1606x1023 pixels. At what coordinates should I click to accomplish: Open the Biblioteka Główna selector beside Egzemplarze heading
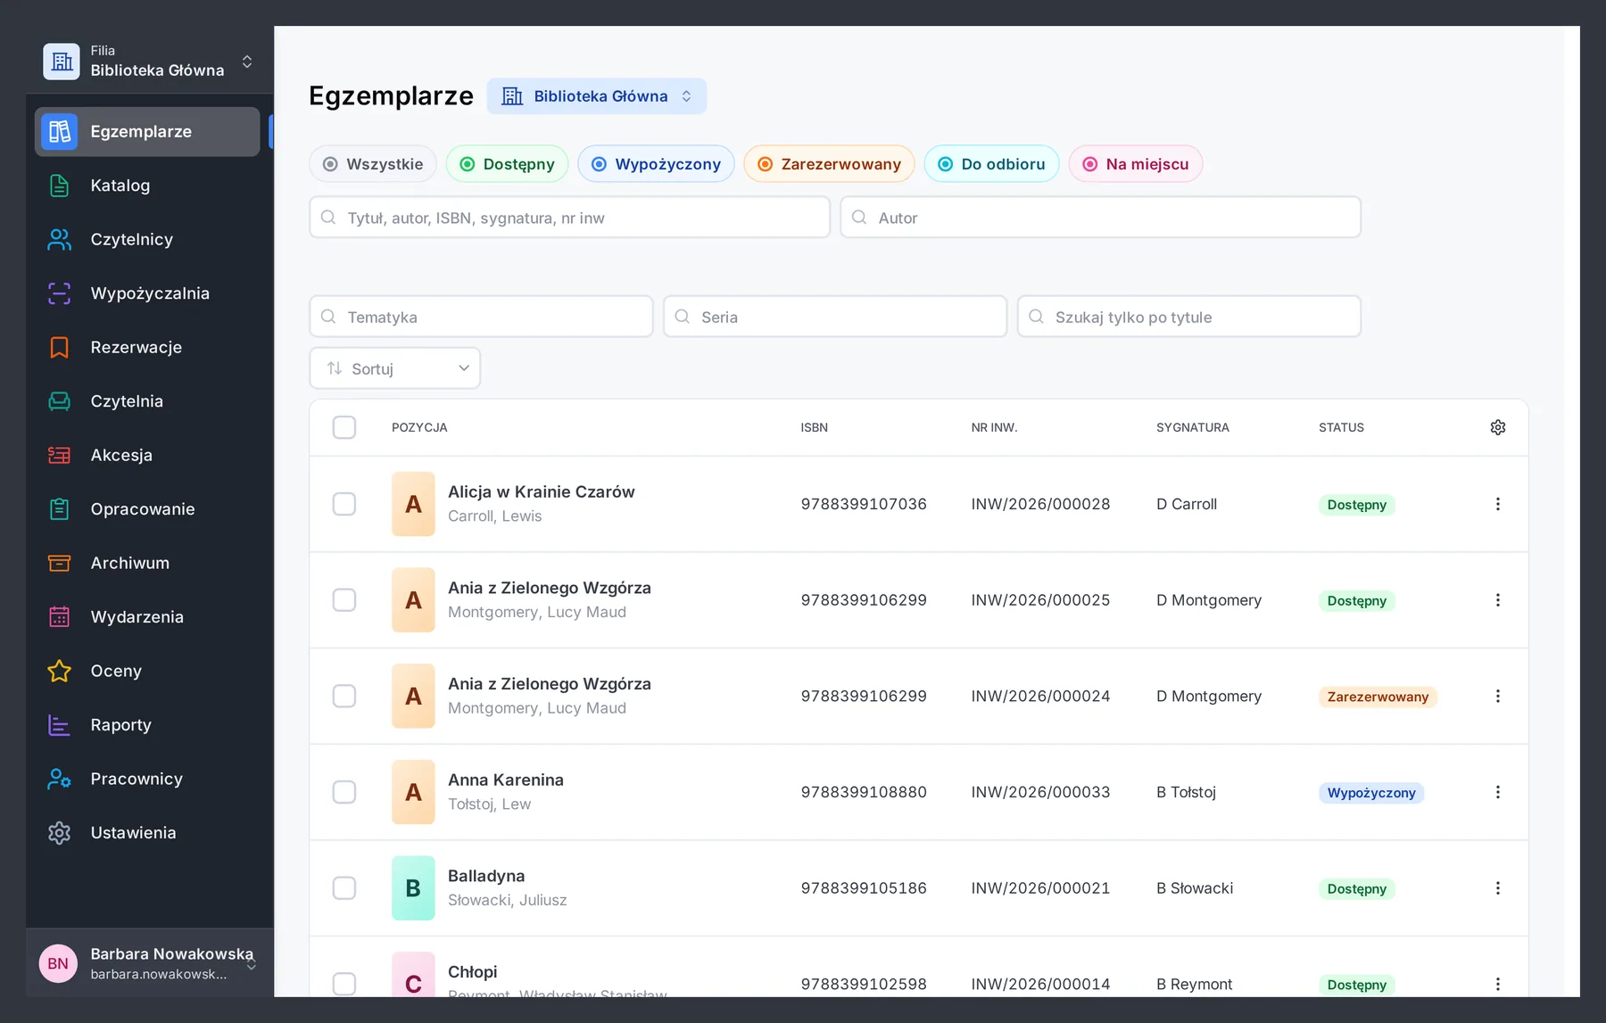(x=597, y=96)
